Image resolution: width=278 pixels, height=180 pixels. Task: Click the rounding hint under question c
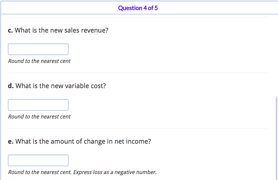(x=39, y=61)
